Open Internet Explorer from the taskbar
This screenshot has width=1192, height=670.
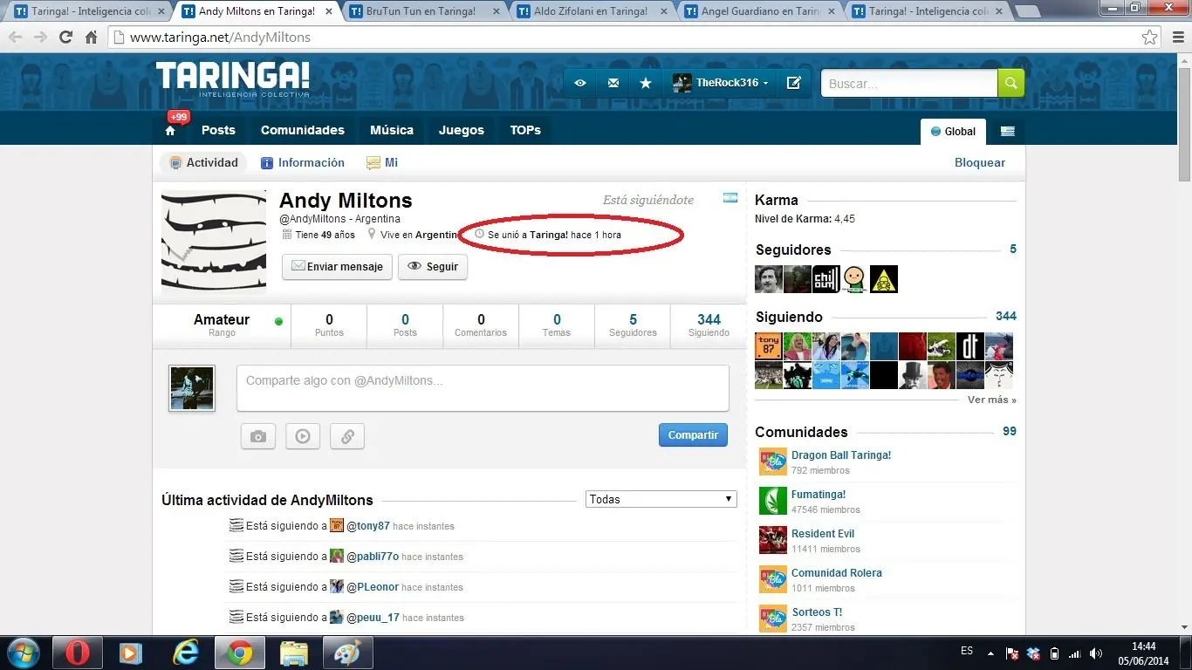pyautogui.click(x=186, y=653)
